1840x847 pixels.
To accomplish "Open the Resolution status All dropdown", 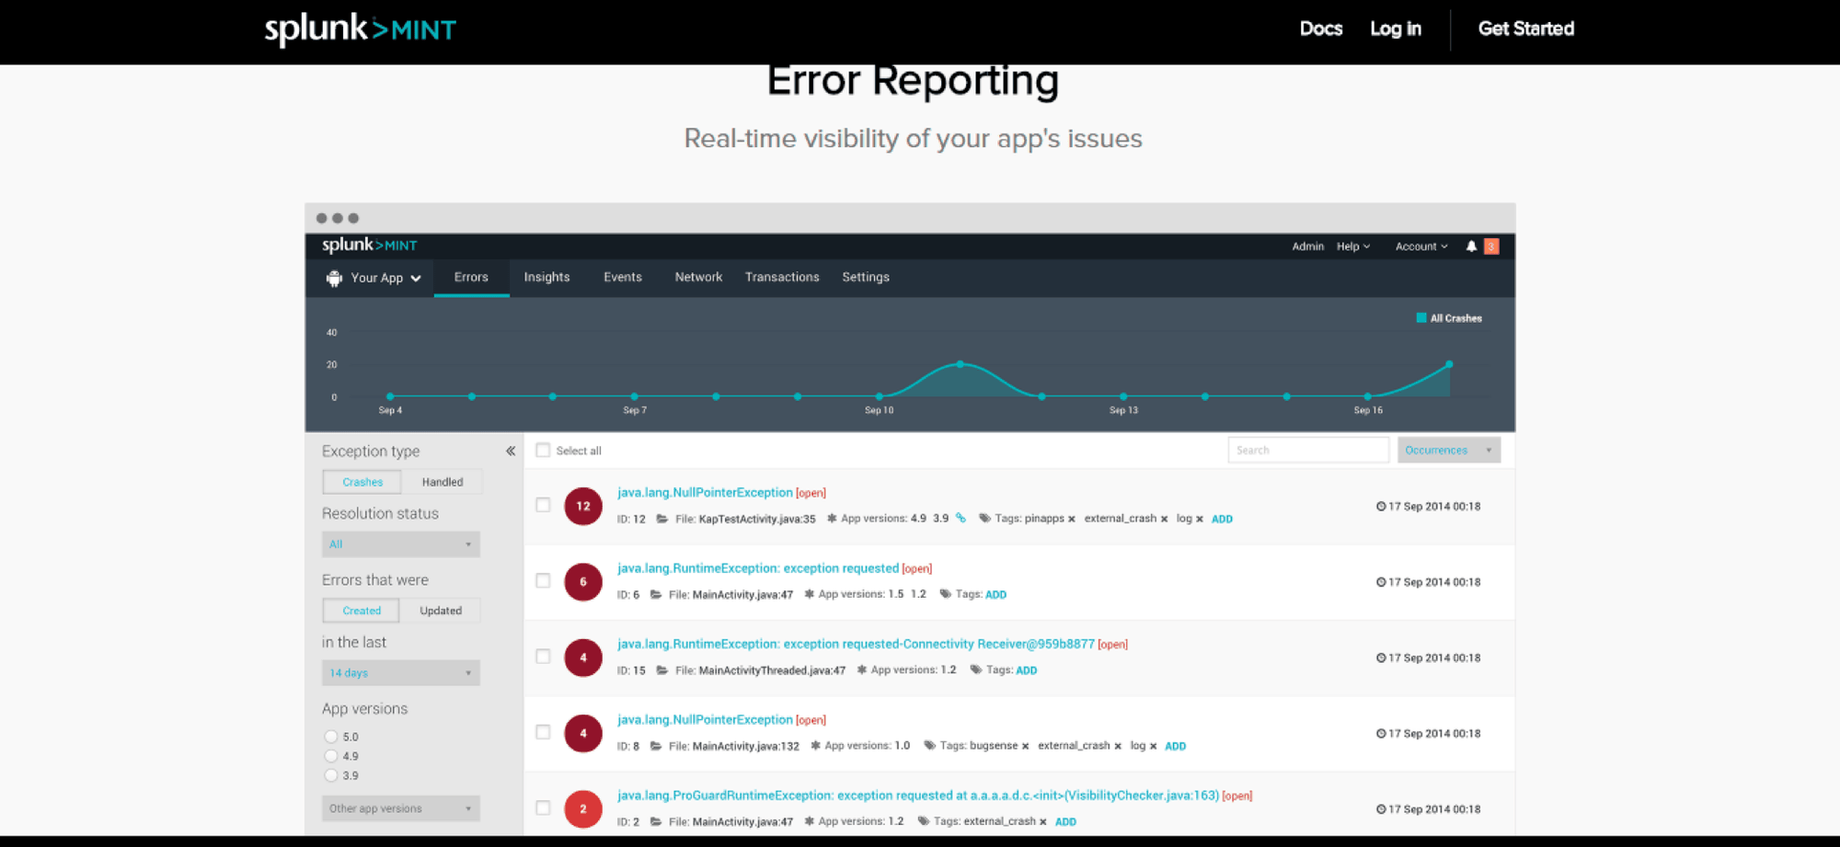I will click(401, 544).
